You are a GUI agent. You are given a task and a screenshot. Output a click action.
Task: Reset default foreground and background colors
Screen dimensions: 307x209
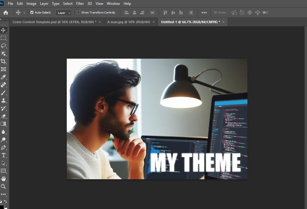point(1,201)
